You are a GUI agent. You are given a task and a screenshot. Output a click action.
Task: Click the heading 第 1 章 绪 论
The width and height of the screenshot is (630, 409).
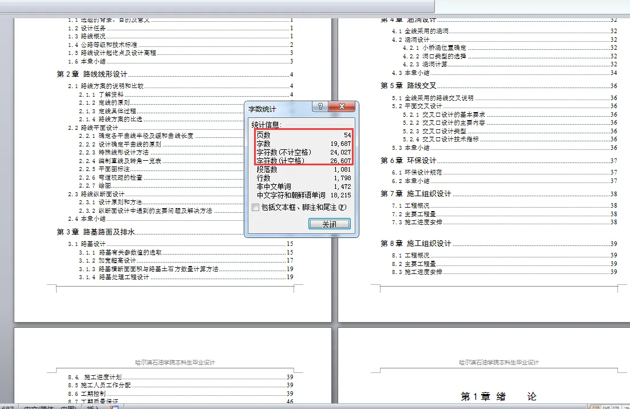(498, 396)
